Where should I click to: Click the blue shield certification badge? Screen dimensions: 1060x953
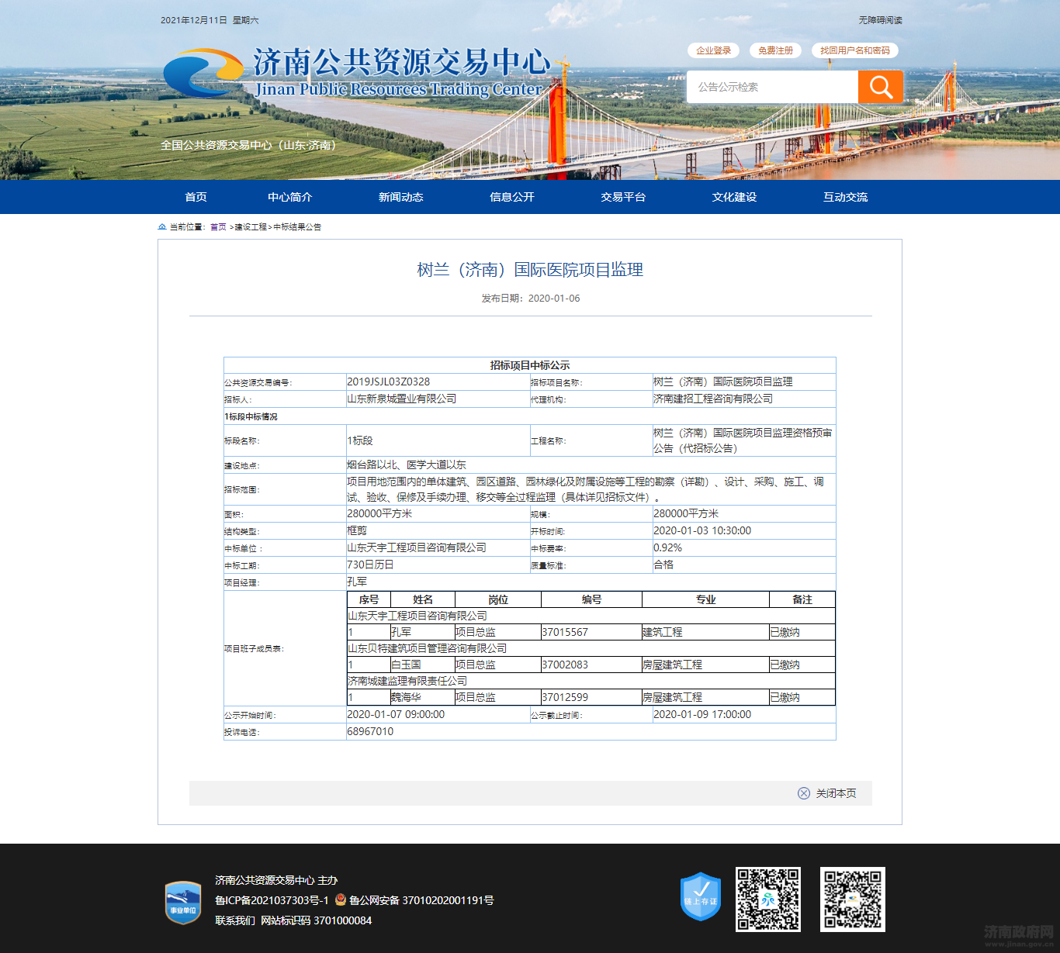pyautogui.click(x=701, y=897)
